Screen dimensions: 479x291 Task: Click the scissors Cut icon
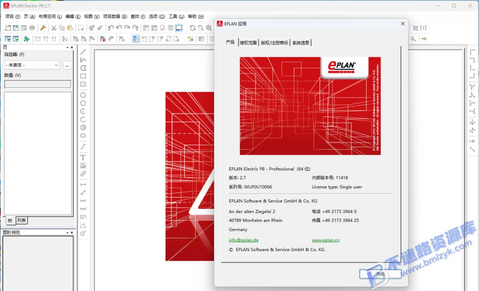pyautogui.click(x=54, y=28)
